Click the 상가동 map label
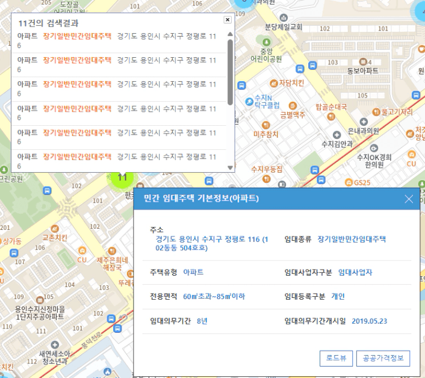The height and width of the screenshot is (378, 425). [x=12, y=241]
